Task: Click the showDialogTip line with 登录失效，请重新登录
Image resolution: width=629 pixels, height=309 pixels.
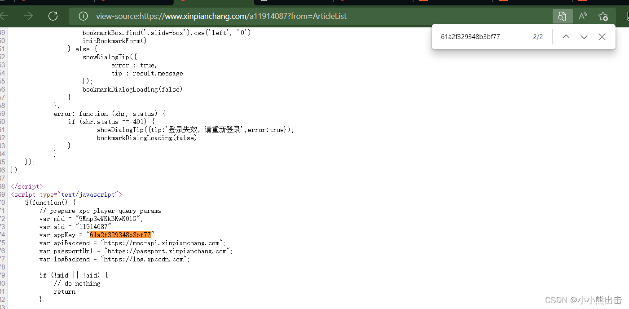Action: [195, 130]
